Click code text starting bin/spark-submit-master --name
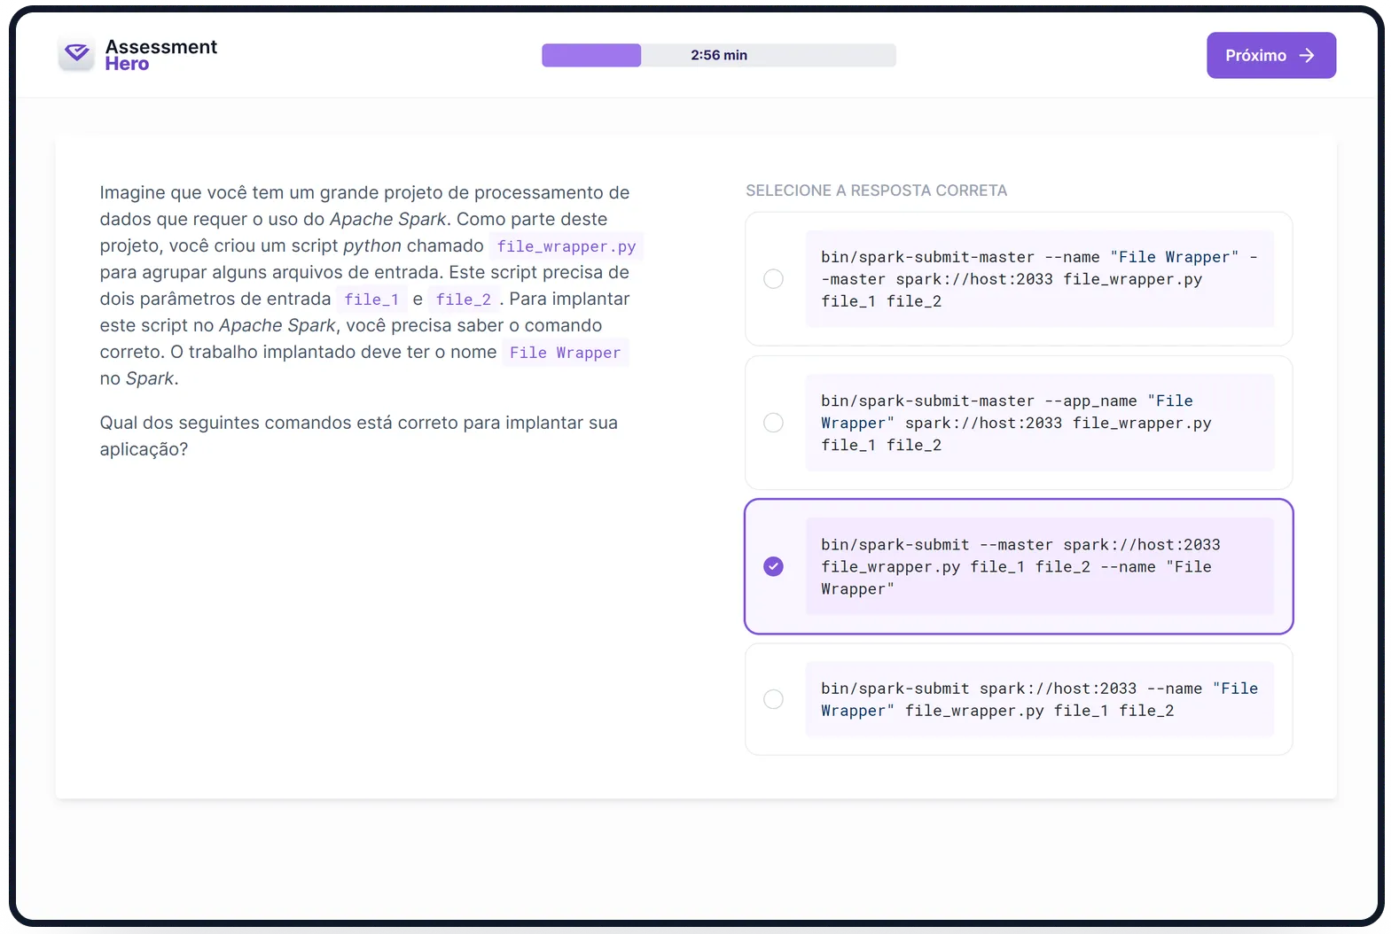The image size is (1391, 934). point(1039,279)
